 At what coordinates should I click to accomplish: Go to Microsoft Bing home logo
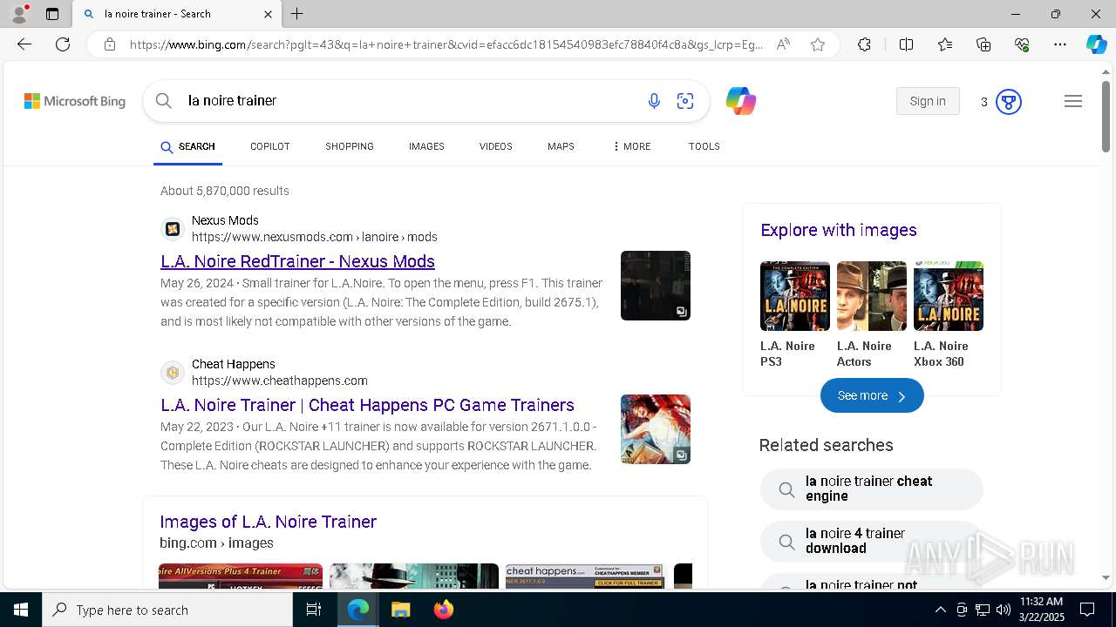(x=75, y=102)
